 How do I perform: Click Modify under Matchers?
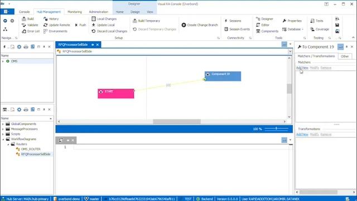(314, 68)
